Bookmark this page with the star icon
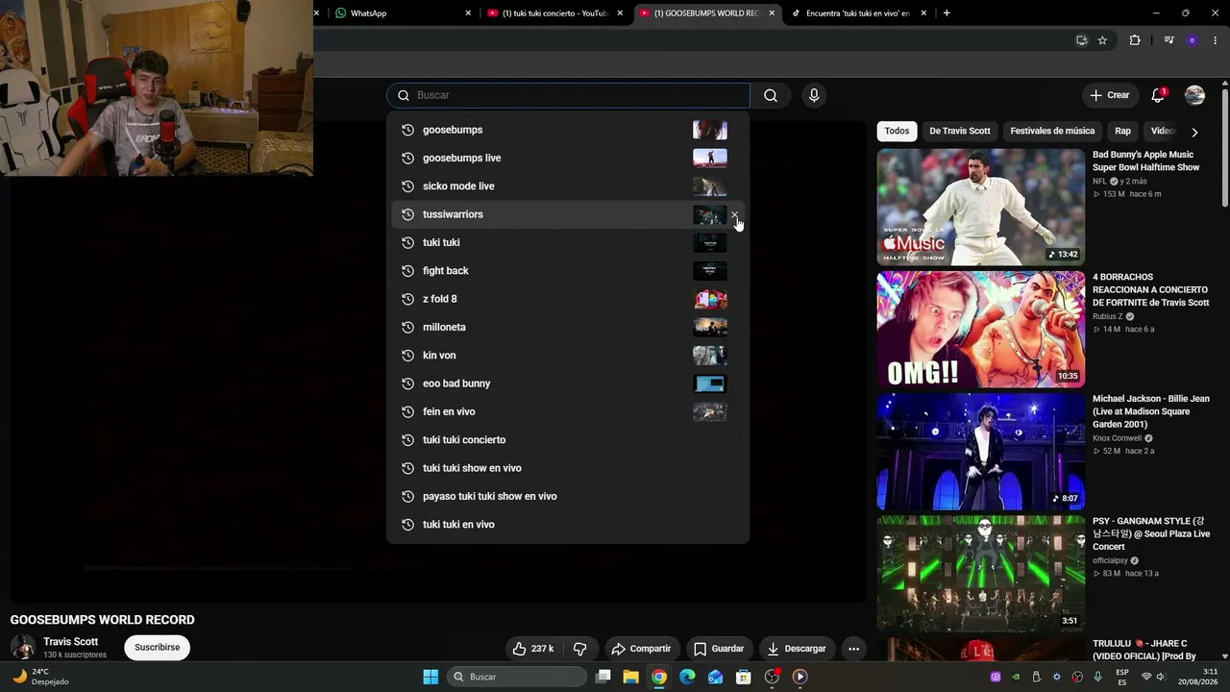This screenshot has height=692, width=1230. pyautogui.click(x=1102, y=40)
